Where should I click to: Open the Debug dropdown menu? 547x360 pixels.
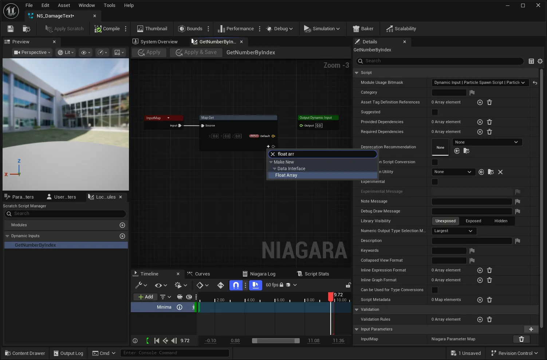[279, 29]
